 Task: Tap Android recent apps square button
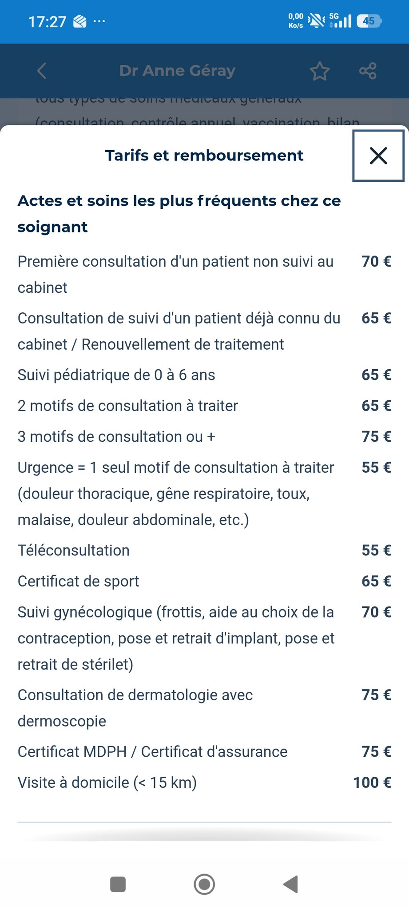[118, 884]
